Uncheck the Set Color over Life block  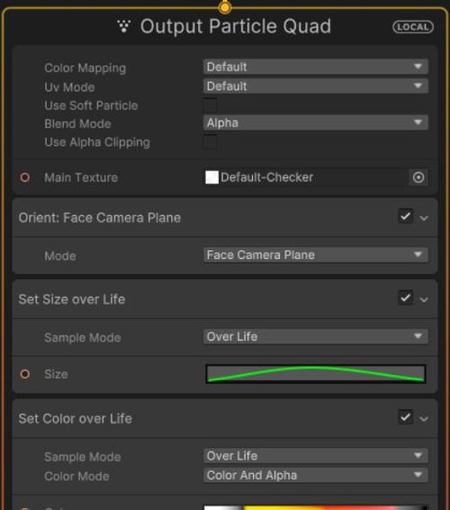tap(405, 417)
